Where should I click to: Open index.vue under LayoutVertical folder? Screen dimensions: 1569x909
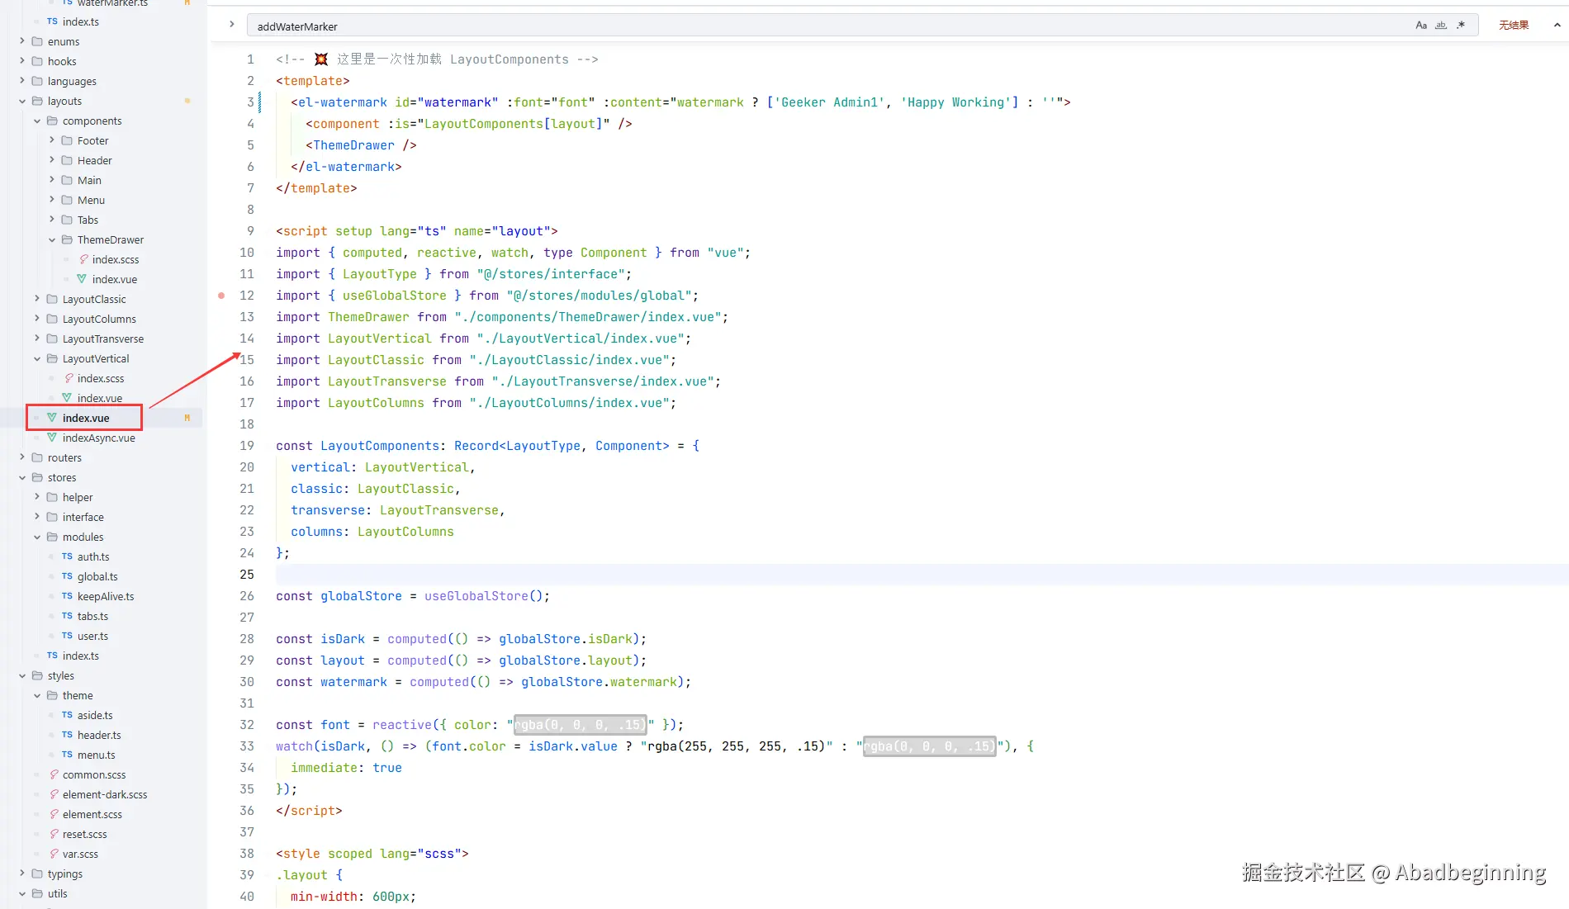pos(100,398)
